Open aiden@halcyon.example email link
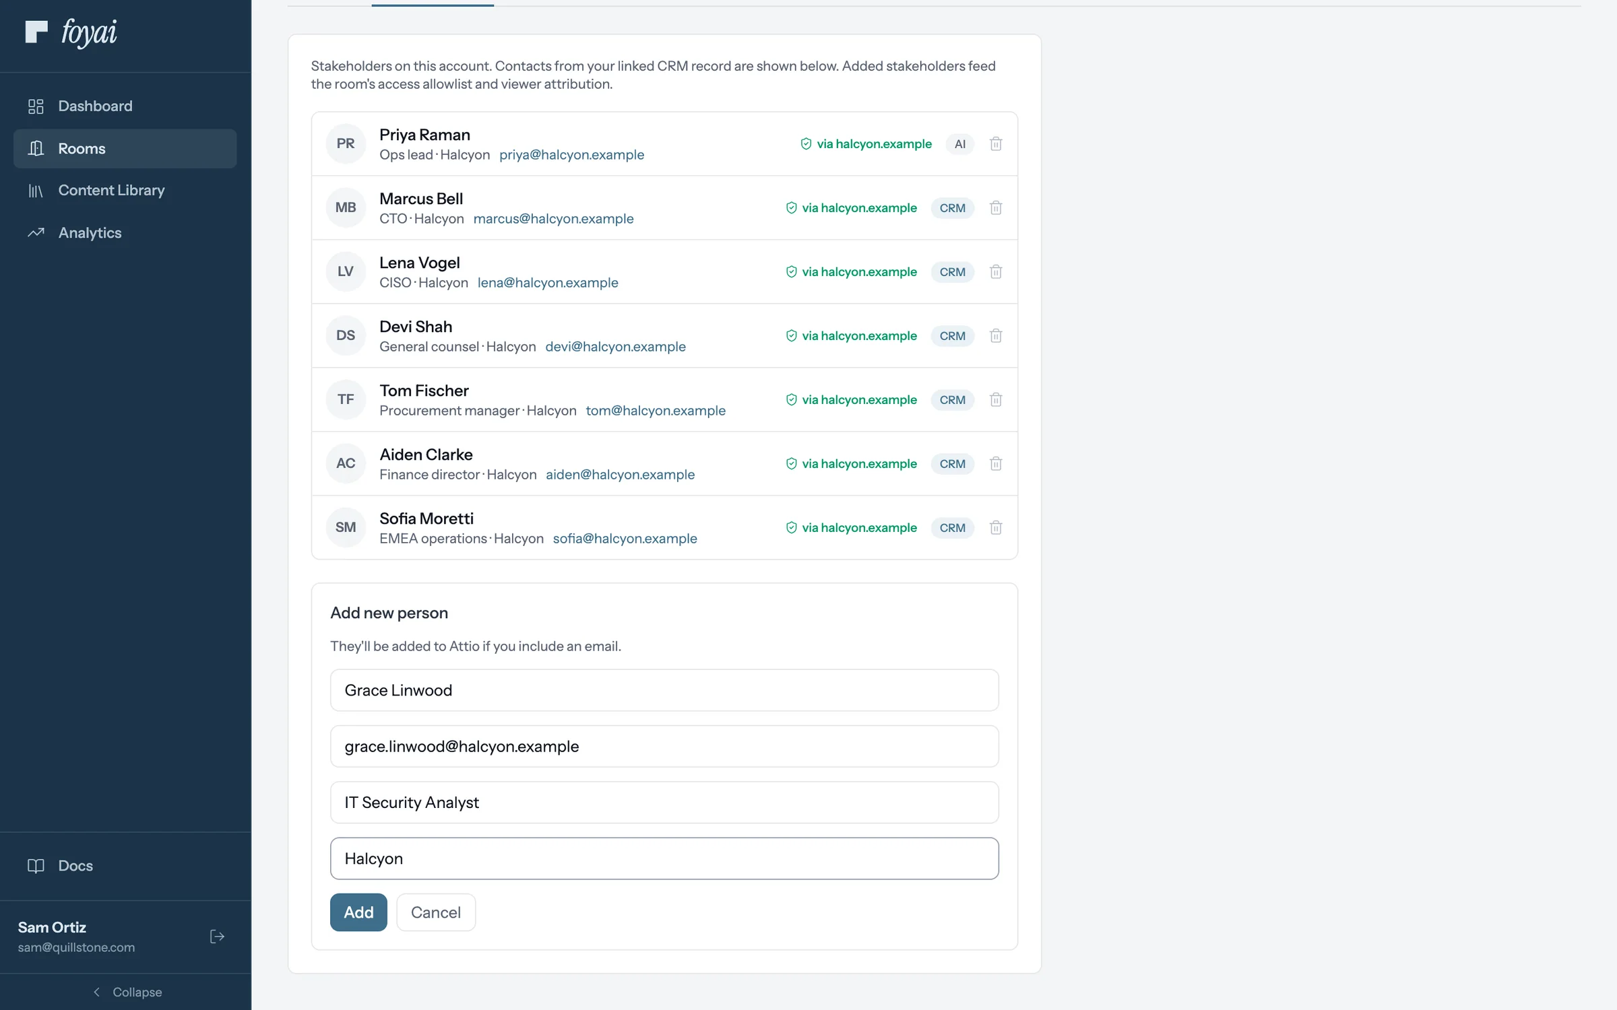The height and width of the screenshot is (1010, 1617). pos(620,475)
